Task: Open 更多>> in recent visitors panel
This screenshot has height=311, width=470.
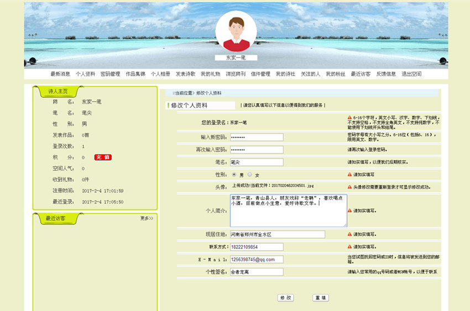Action: (x=147, y=218)
